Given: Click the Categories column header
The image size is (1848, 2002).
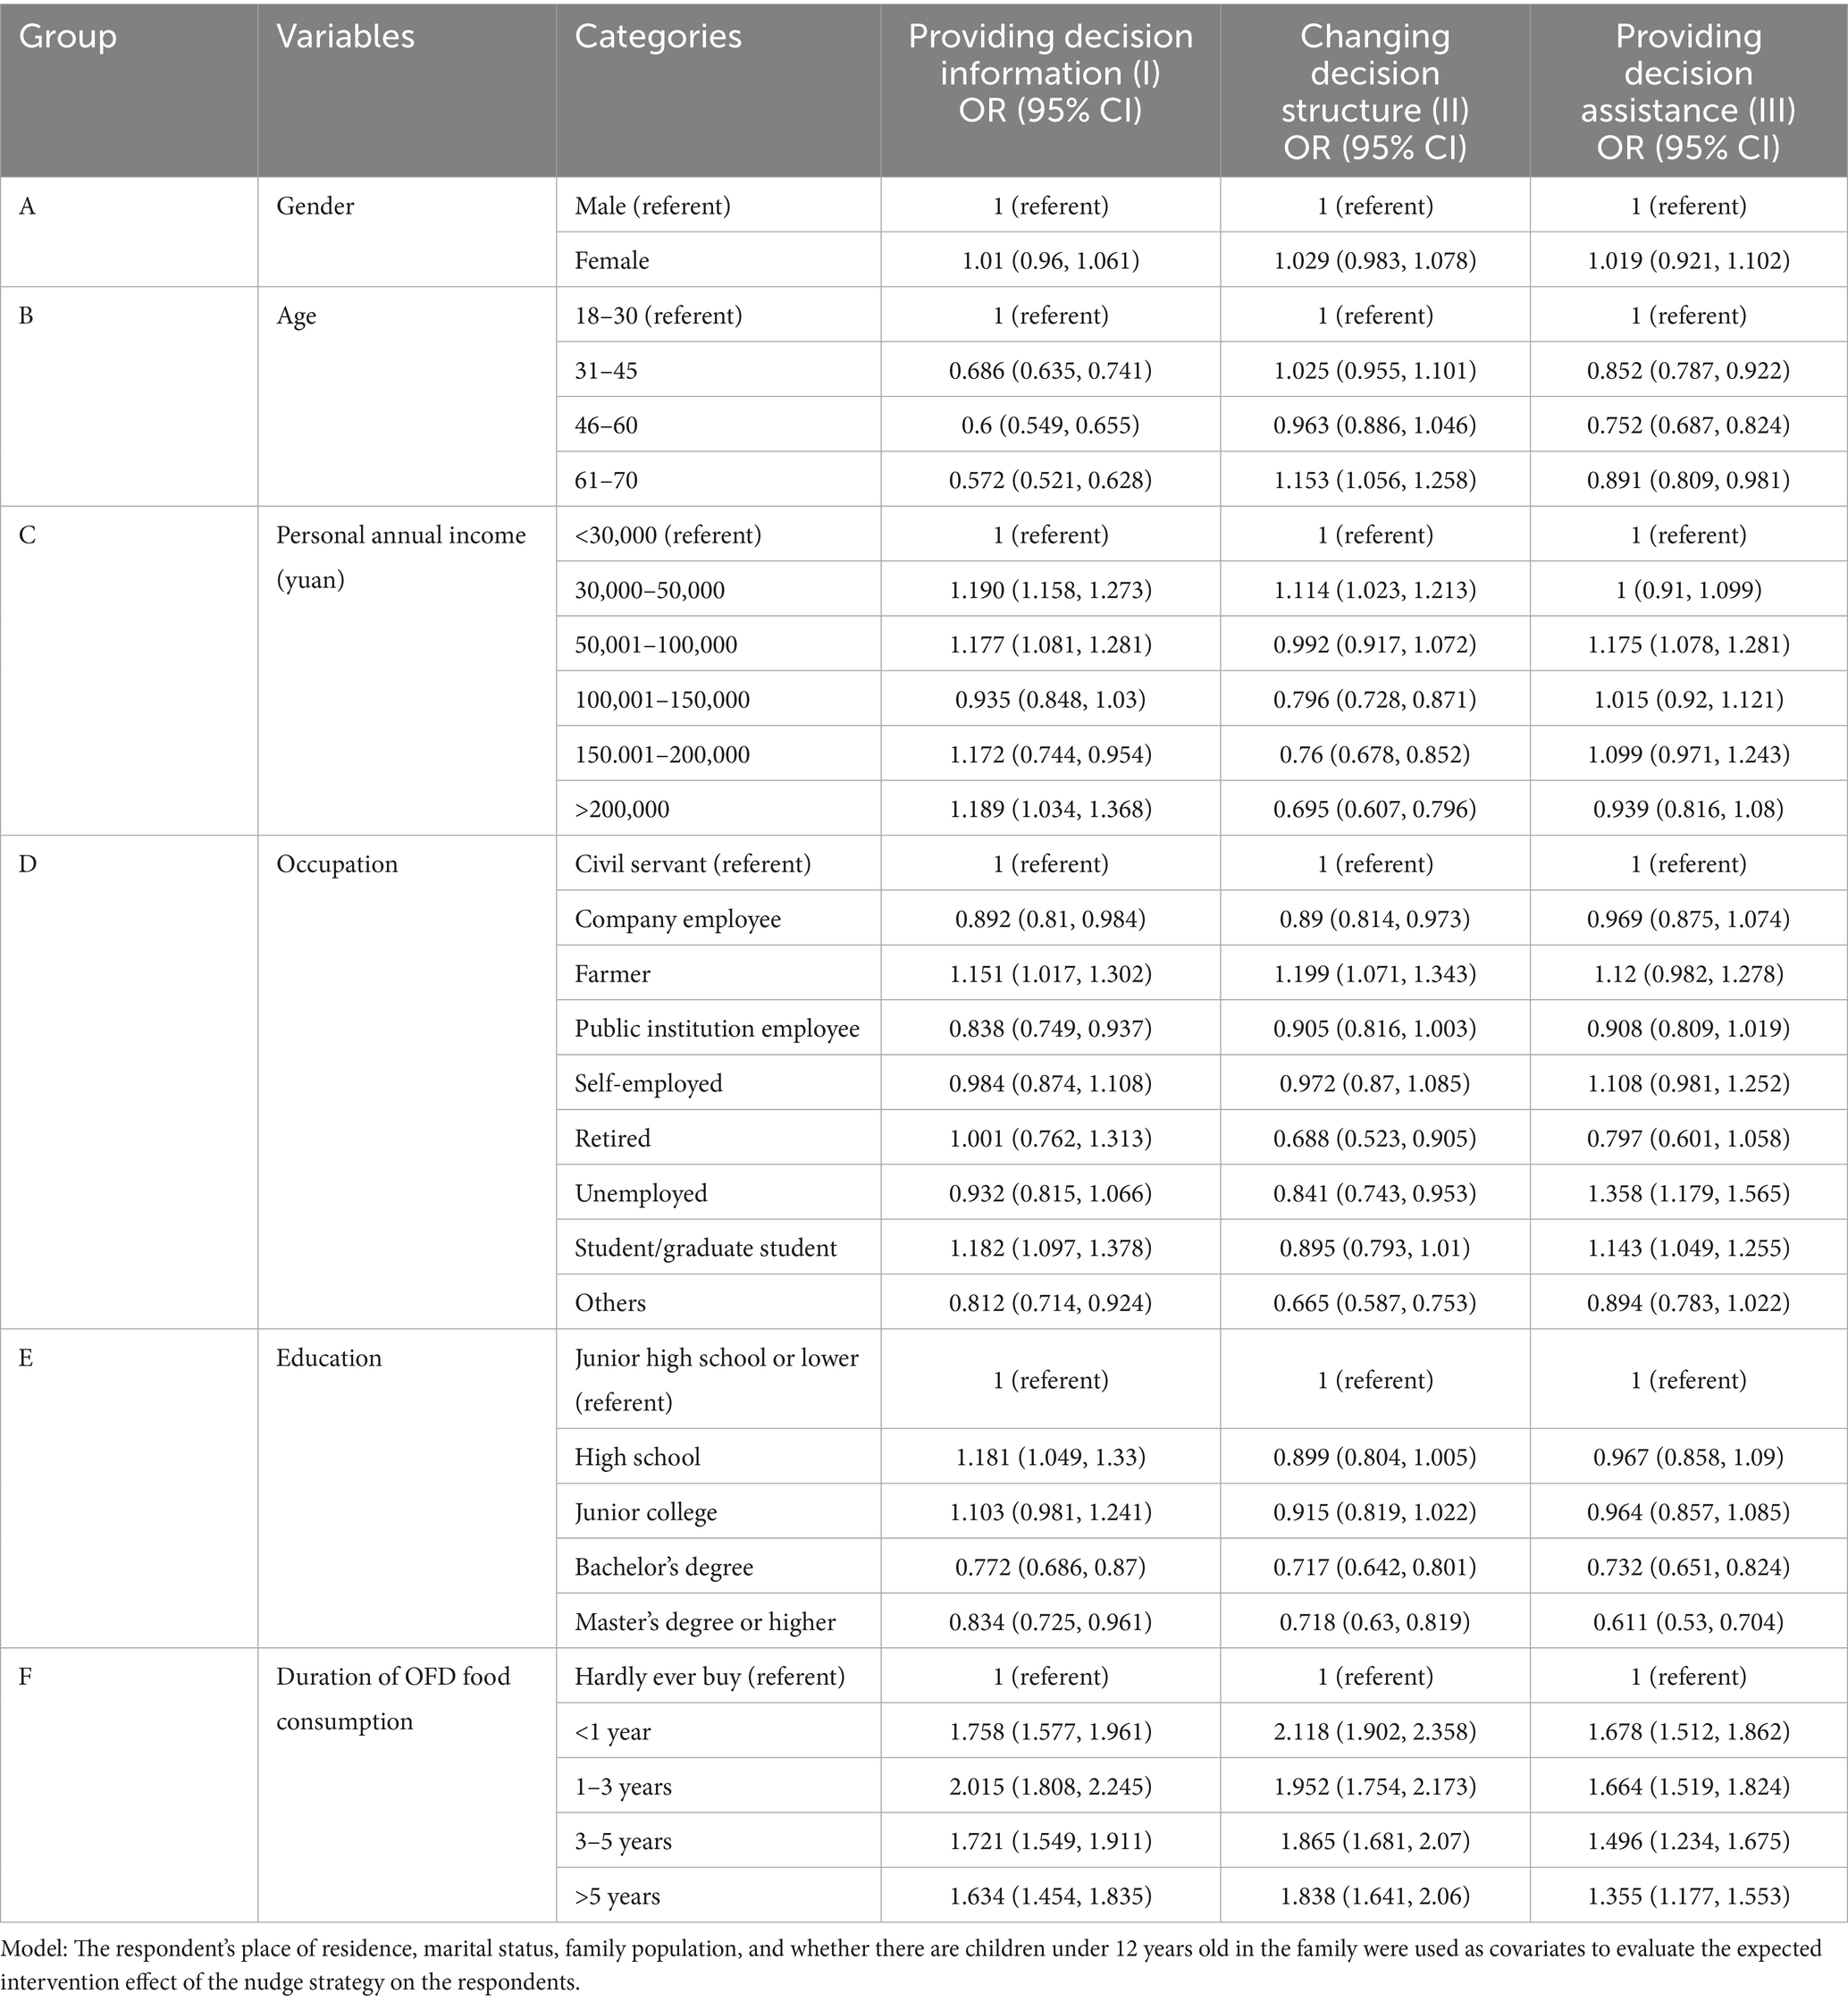Looking at the screenshot, I should [x=658, y=37].
